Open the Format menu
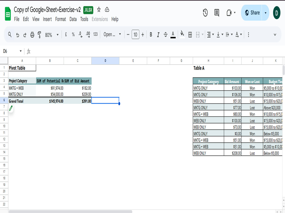This screenshot has width=285, height=213. [60, 19]
